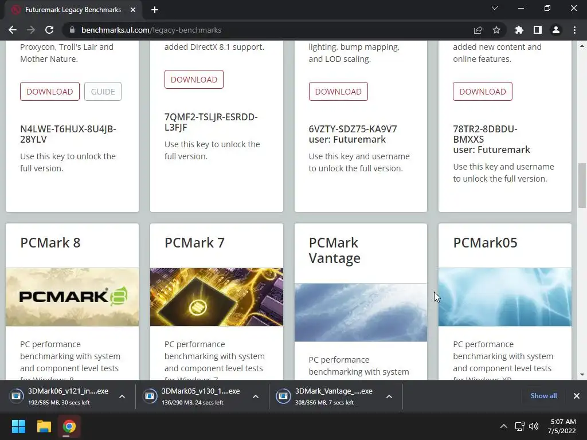Open the Chrome three-dot menu
Image resolution: width=587 pixels, height=440 pixels.
coord(574,30)
